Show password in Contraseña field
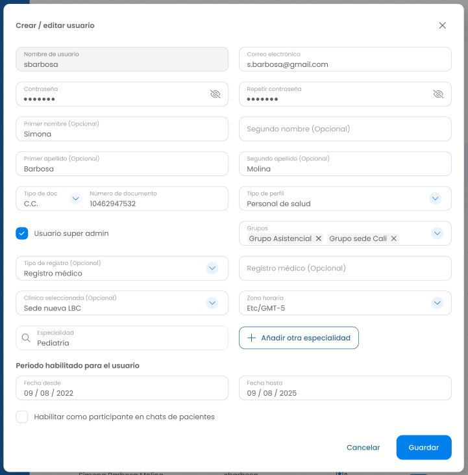 215,94
